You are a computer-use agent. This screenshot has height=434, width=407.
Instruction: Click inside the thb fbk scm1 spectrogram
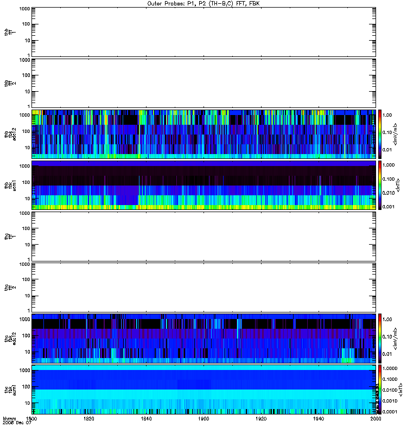point(203,186)
